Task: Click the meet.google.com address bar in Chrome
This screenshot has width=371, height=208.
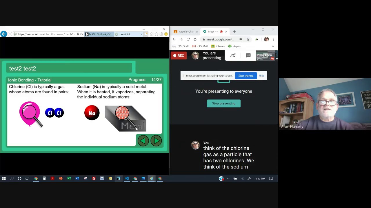Action: coord(220,39)
